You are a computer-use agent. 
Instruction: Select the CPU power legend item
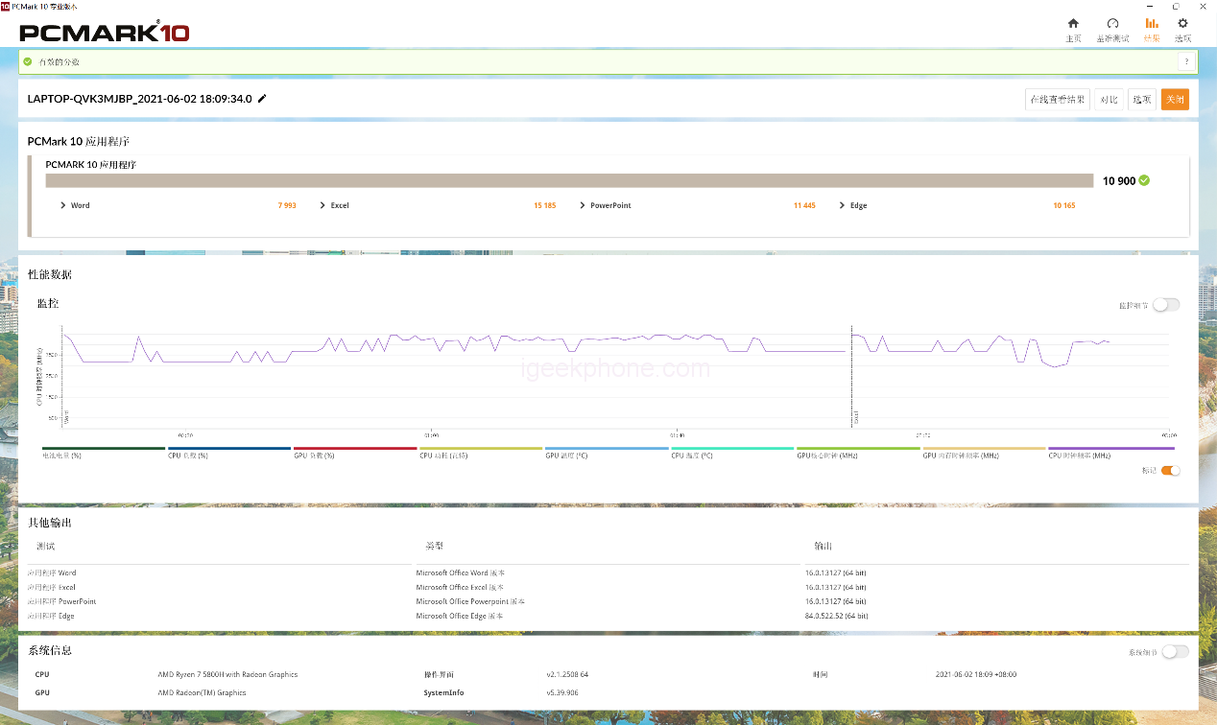coord(481,453)
